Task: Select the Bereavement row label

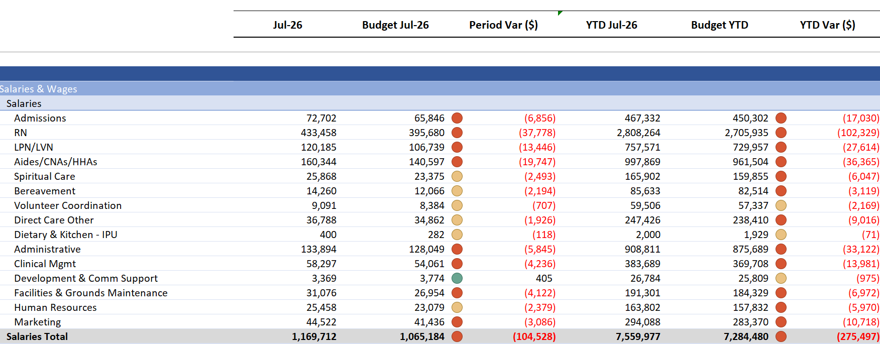Action: [45, 191]
